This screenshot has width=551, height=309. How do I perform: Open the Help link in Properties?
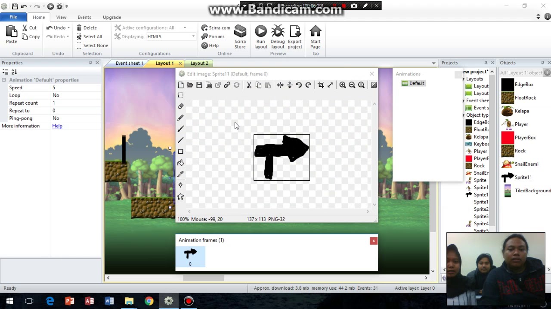[x=57, y=126]
